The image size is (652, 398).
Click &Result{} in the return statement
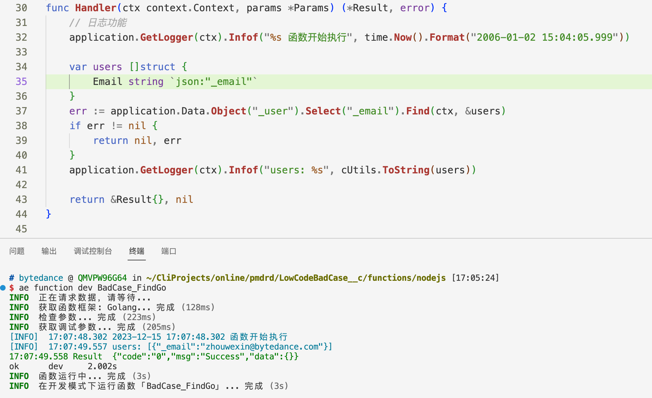coord(137,199)
